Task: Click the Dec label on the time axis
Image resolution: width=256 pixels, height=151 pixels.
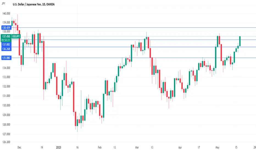Action: pos(19,147)
